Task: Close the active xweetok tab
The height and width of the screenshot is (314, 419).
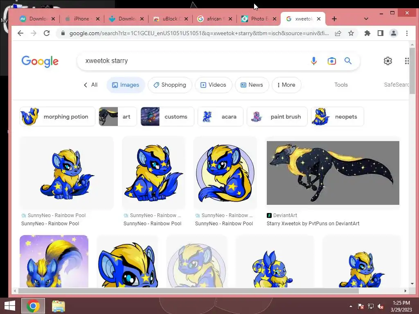Action: point(319,19)
